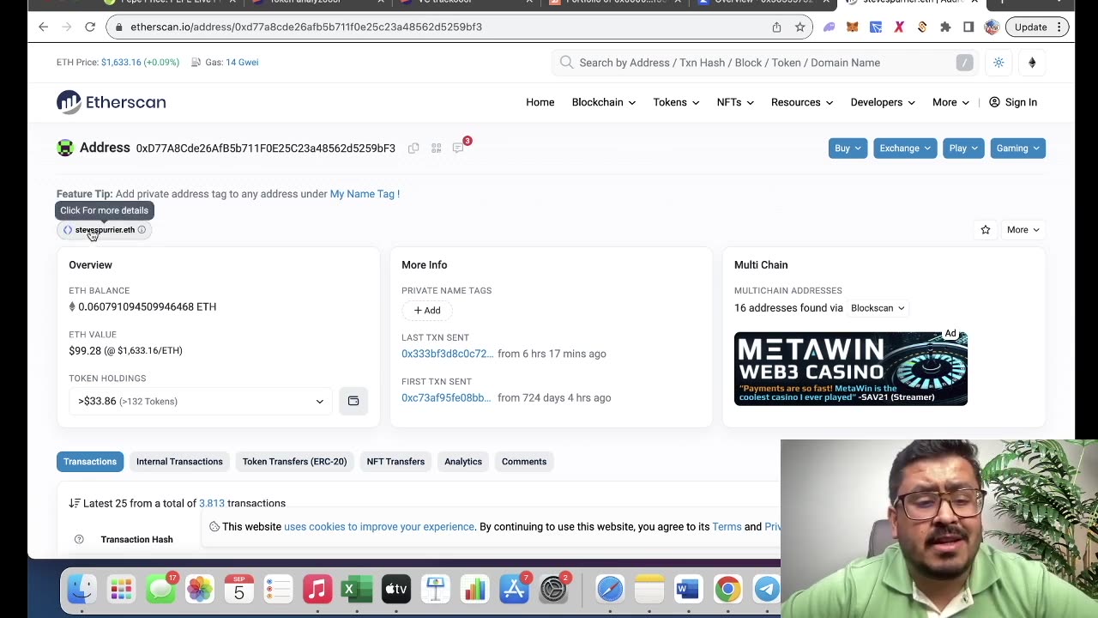This screenshot has height=618, width=1098.
Task: Open the Comments tab
Action: (524, 462)
